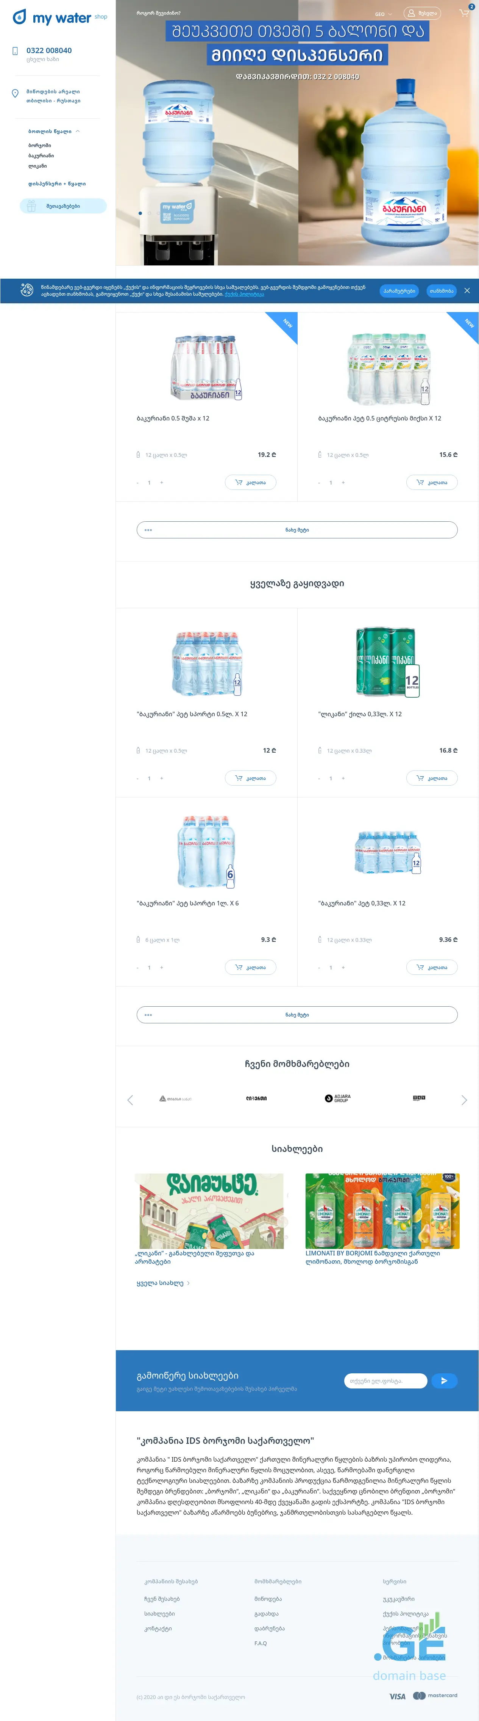Viewport: 479px width, 1721px height.
Task: Add Bakuriani PET sport 1L x 6 to cart
Action: [x=250, y=967]
